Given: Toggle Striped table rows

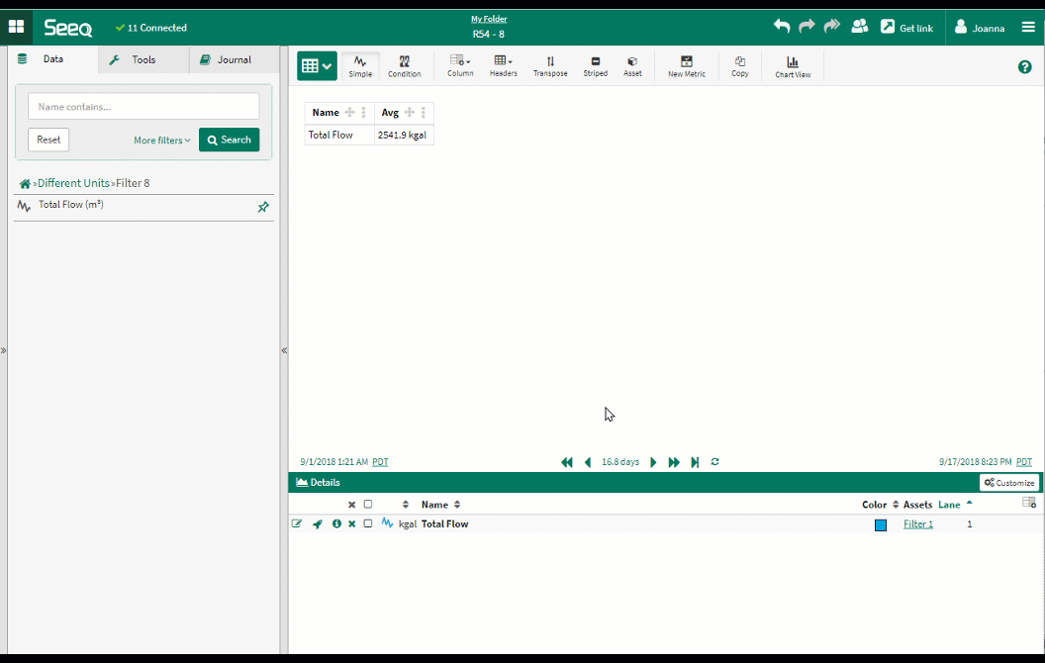Looking at the screenshot, I should tap(596, 66).
